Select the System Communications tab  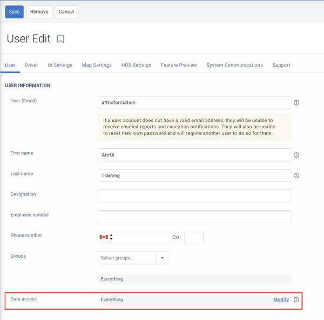point(234,65)
